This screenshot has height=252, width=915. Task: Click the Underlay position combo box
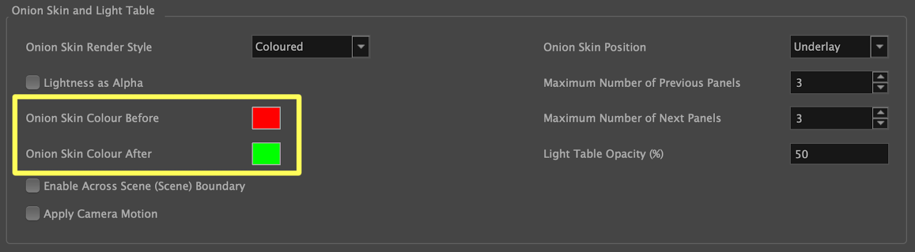click(830, 47)
